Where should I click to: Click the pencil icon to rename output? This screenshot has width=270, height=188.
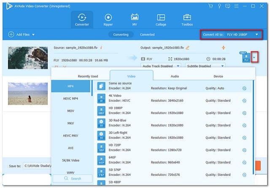coord(187,48)
